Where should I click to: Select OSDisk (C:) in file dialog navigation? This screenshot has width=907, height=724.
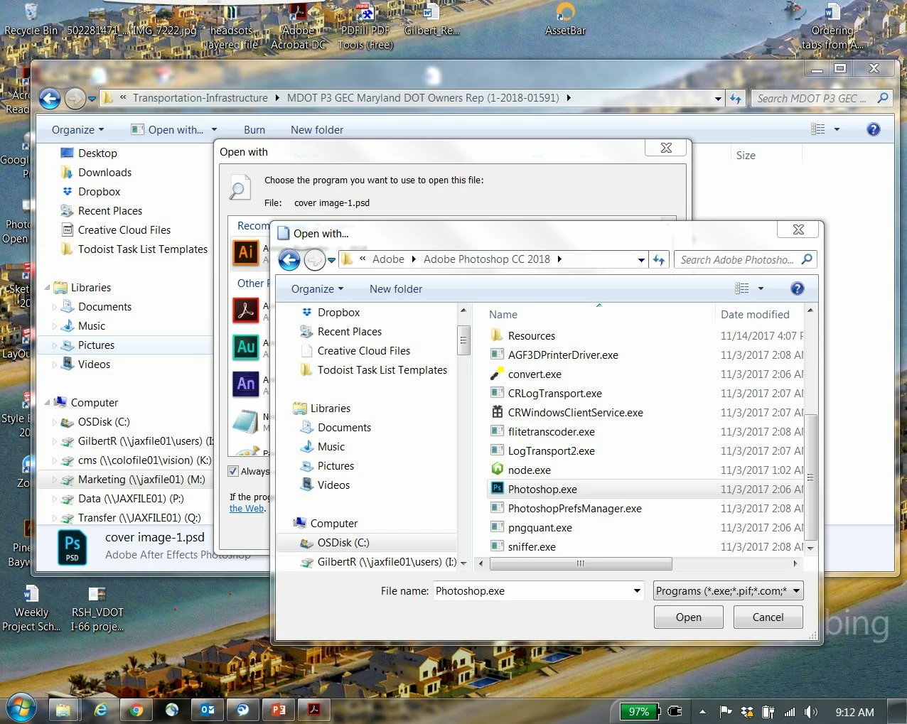[343, 543]
